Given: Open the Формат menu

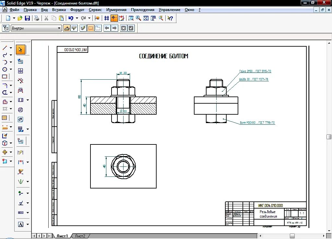Looking at the screenshot, I should coord(77,10).
